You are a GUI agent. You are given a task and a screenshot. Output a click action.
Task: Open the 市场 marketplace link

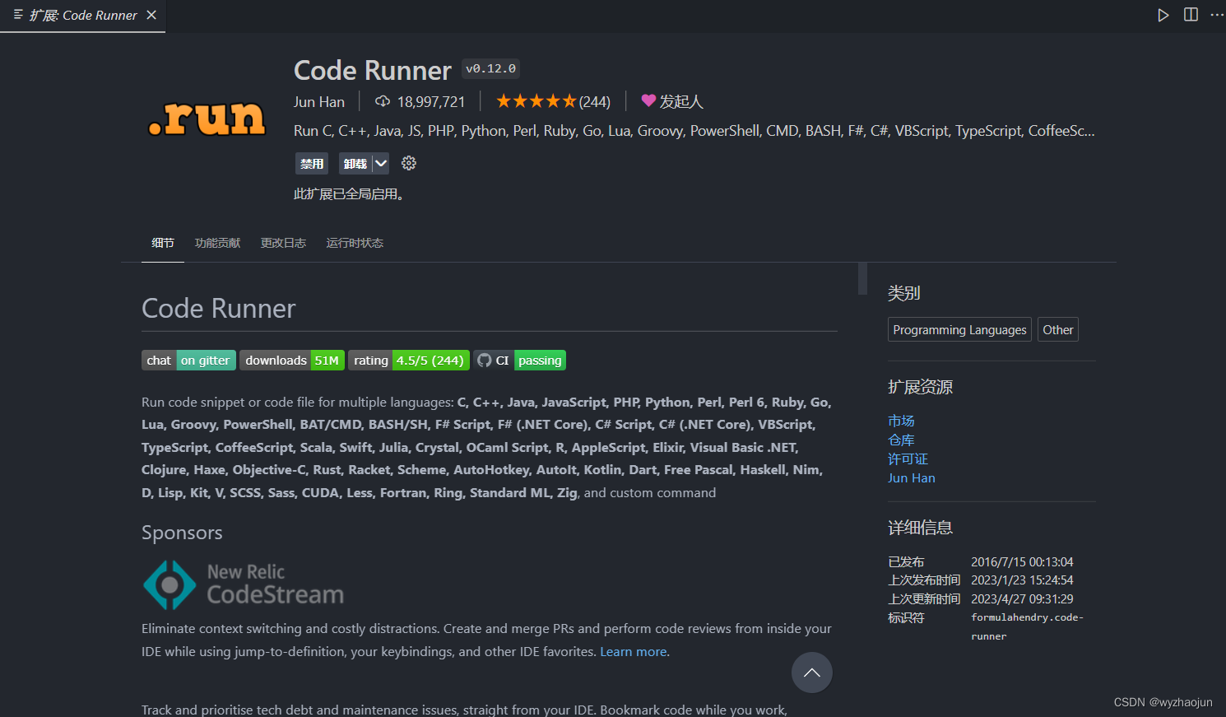[x=901, y=421]
